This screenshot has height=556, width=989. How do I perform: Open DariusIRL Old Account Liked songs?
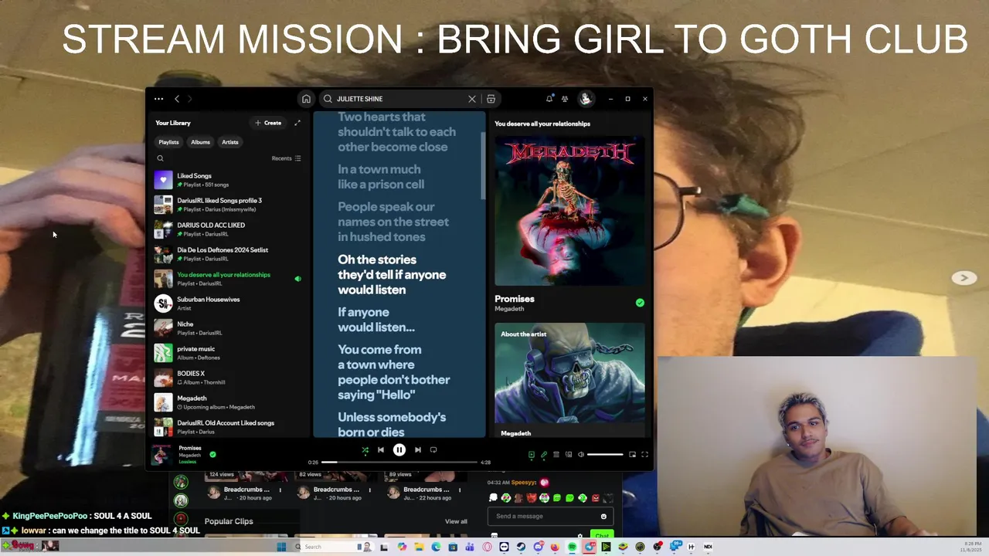[229, 427]
